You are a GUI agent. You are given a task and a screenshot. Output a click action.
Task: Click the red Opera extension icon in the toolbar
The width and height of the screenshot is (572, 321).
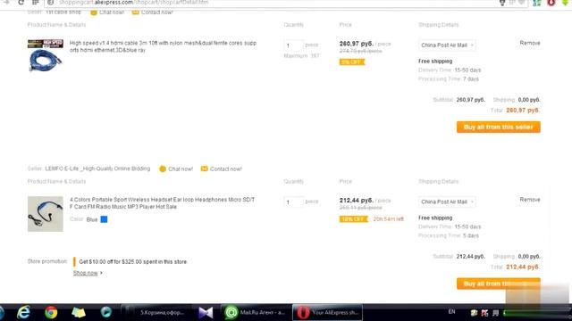click(x=551, y=3)
